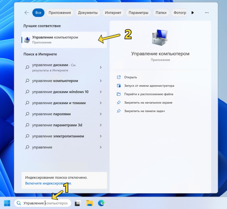Screen dimensions: 227x209
Task: Click the Открыть action
Action: pos(130,77)
